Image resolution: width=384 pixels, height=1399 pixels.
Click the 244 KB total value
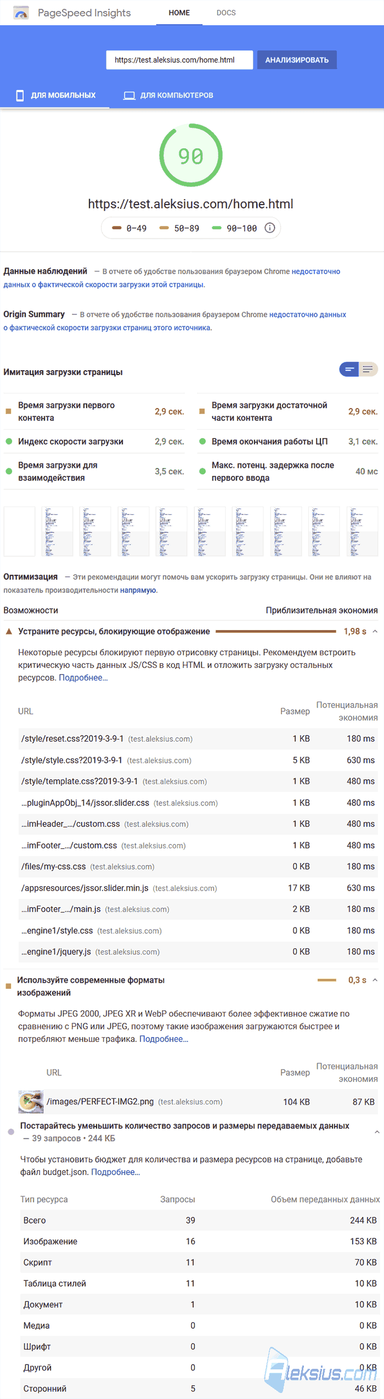pyautogui.click(x=363, y=1220)
